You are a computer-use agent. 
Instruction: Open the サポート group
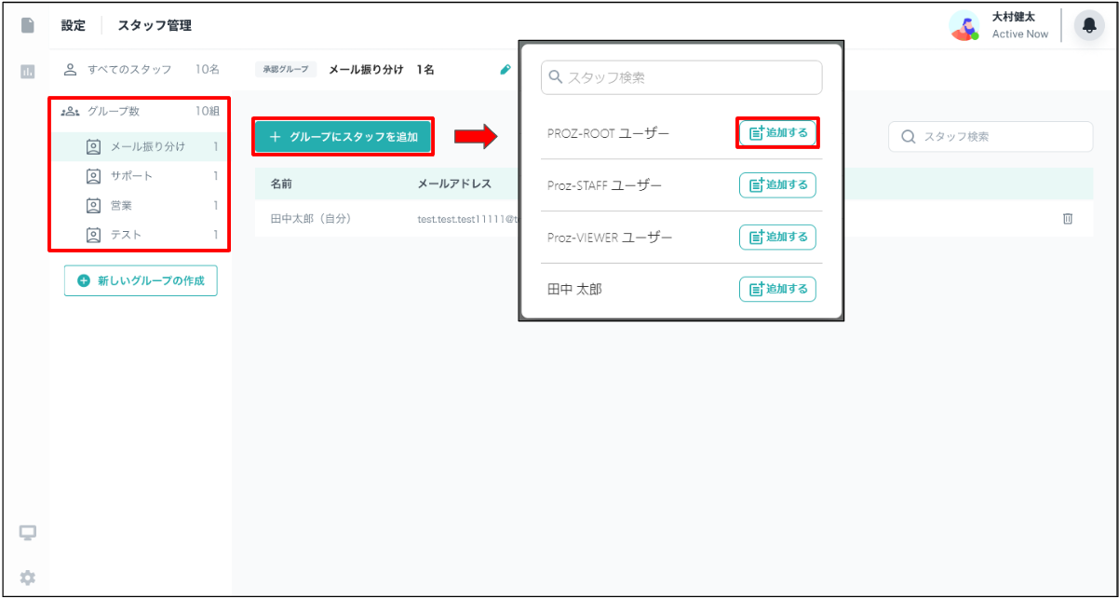[x=131, y=176]
